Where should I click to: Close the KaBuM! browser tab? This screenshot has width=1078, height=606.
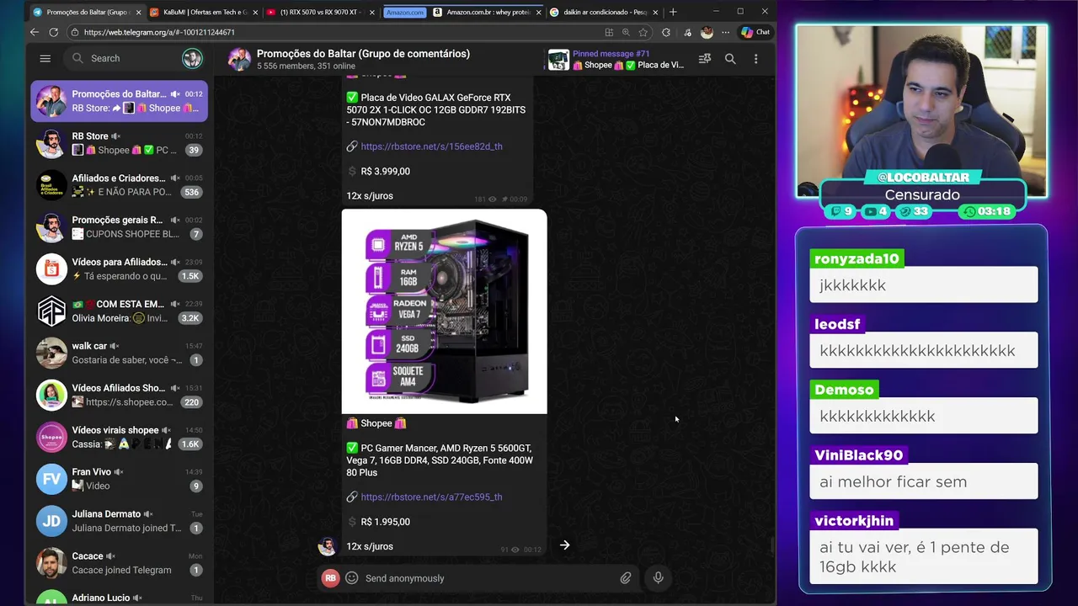click(255, 13)
